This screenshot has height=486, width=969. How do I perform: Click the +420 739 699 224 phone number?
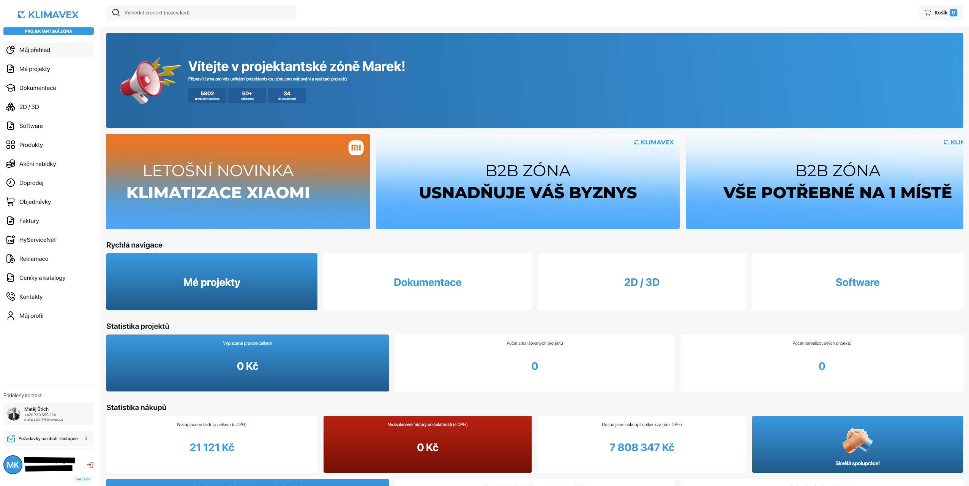coord(40,415)
